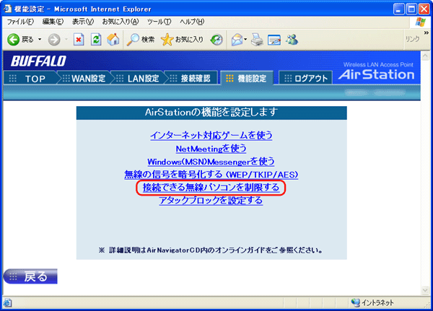Click the green Back arrow icon

coord(13,40)
